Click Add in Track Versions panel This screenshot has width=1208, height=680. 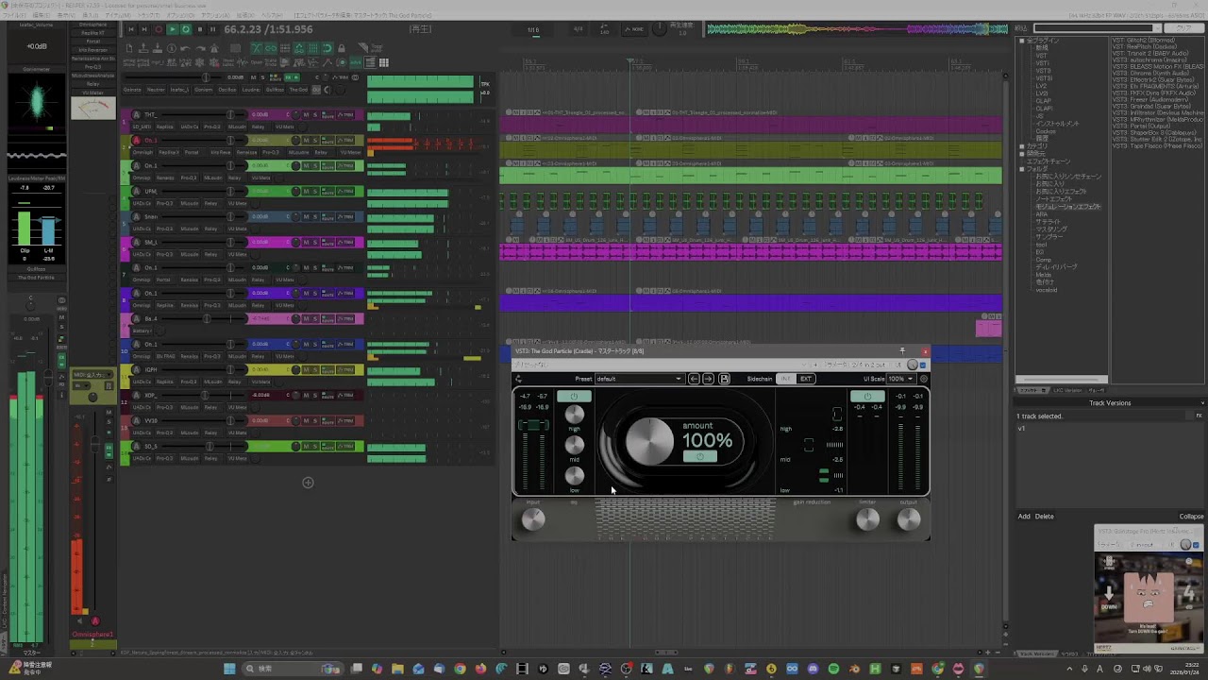click(1024, 517)
